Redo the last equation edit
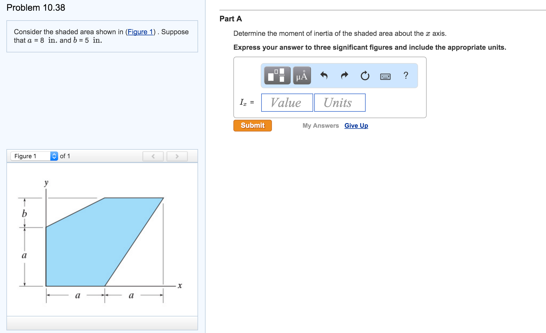Viewport: 546px width, 333px height. pyautogui.click(x=344, y=76)
